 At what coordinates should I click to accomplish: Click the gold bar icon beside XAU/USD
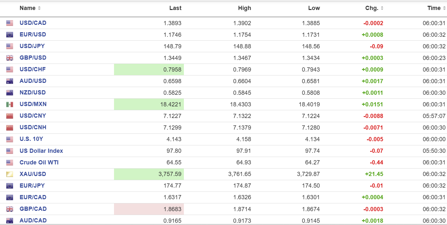(10, 174)
